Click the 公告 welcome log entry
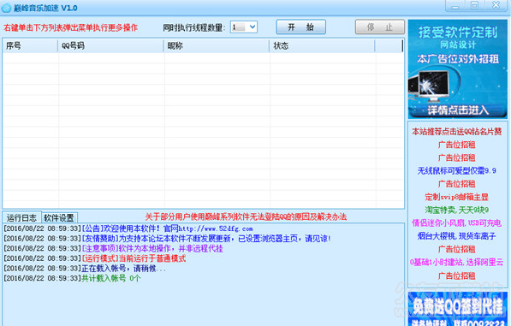511x326 pixels. [x=128, y=228]
